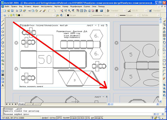
Task: Open the Файл menu
Action: [x=7, y=6]
